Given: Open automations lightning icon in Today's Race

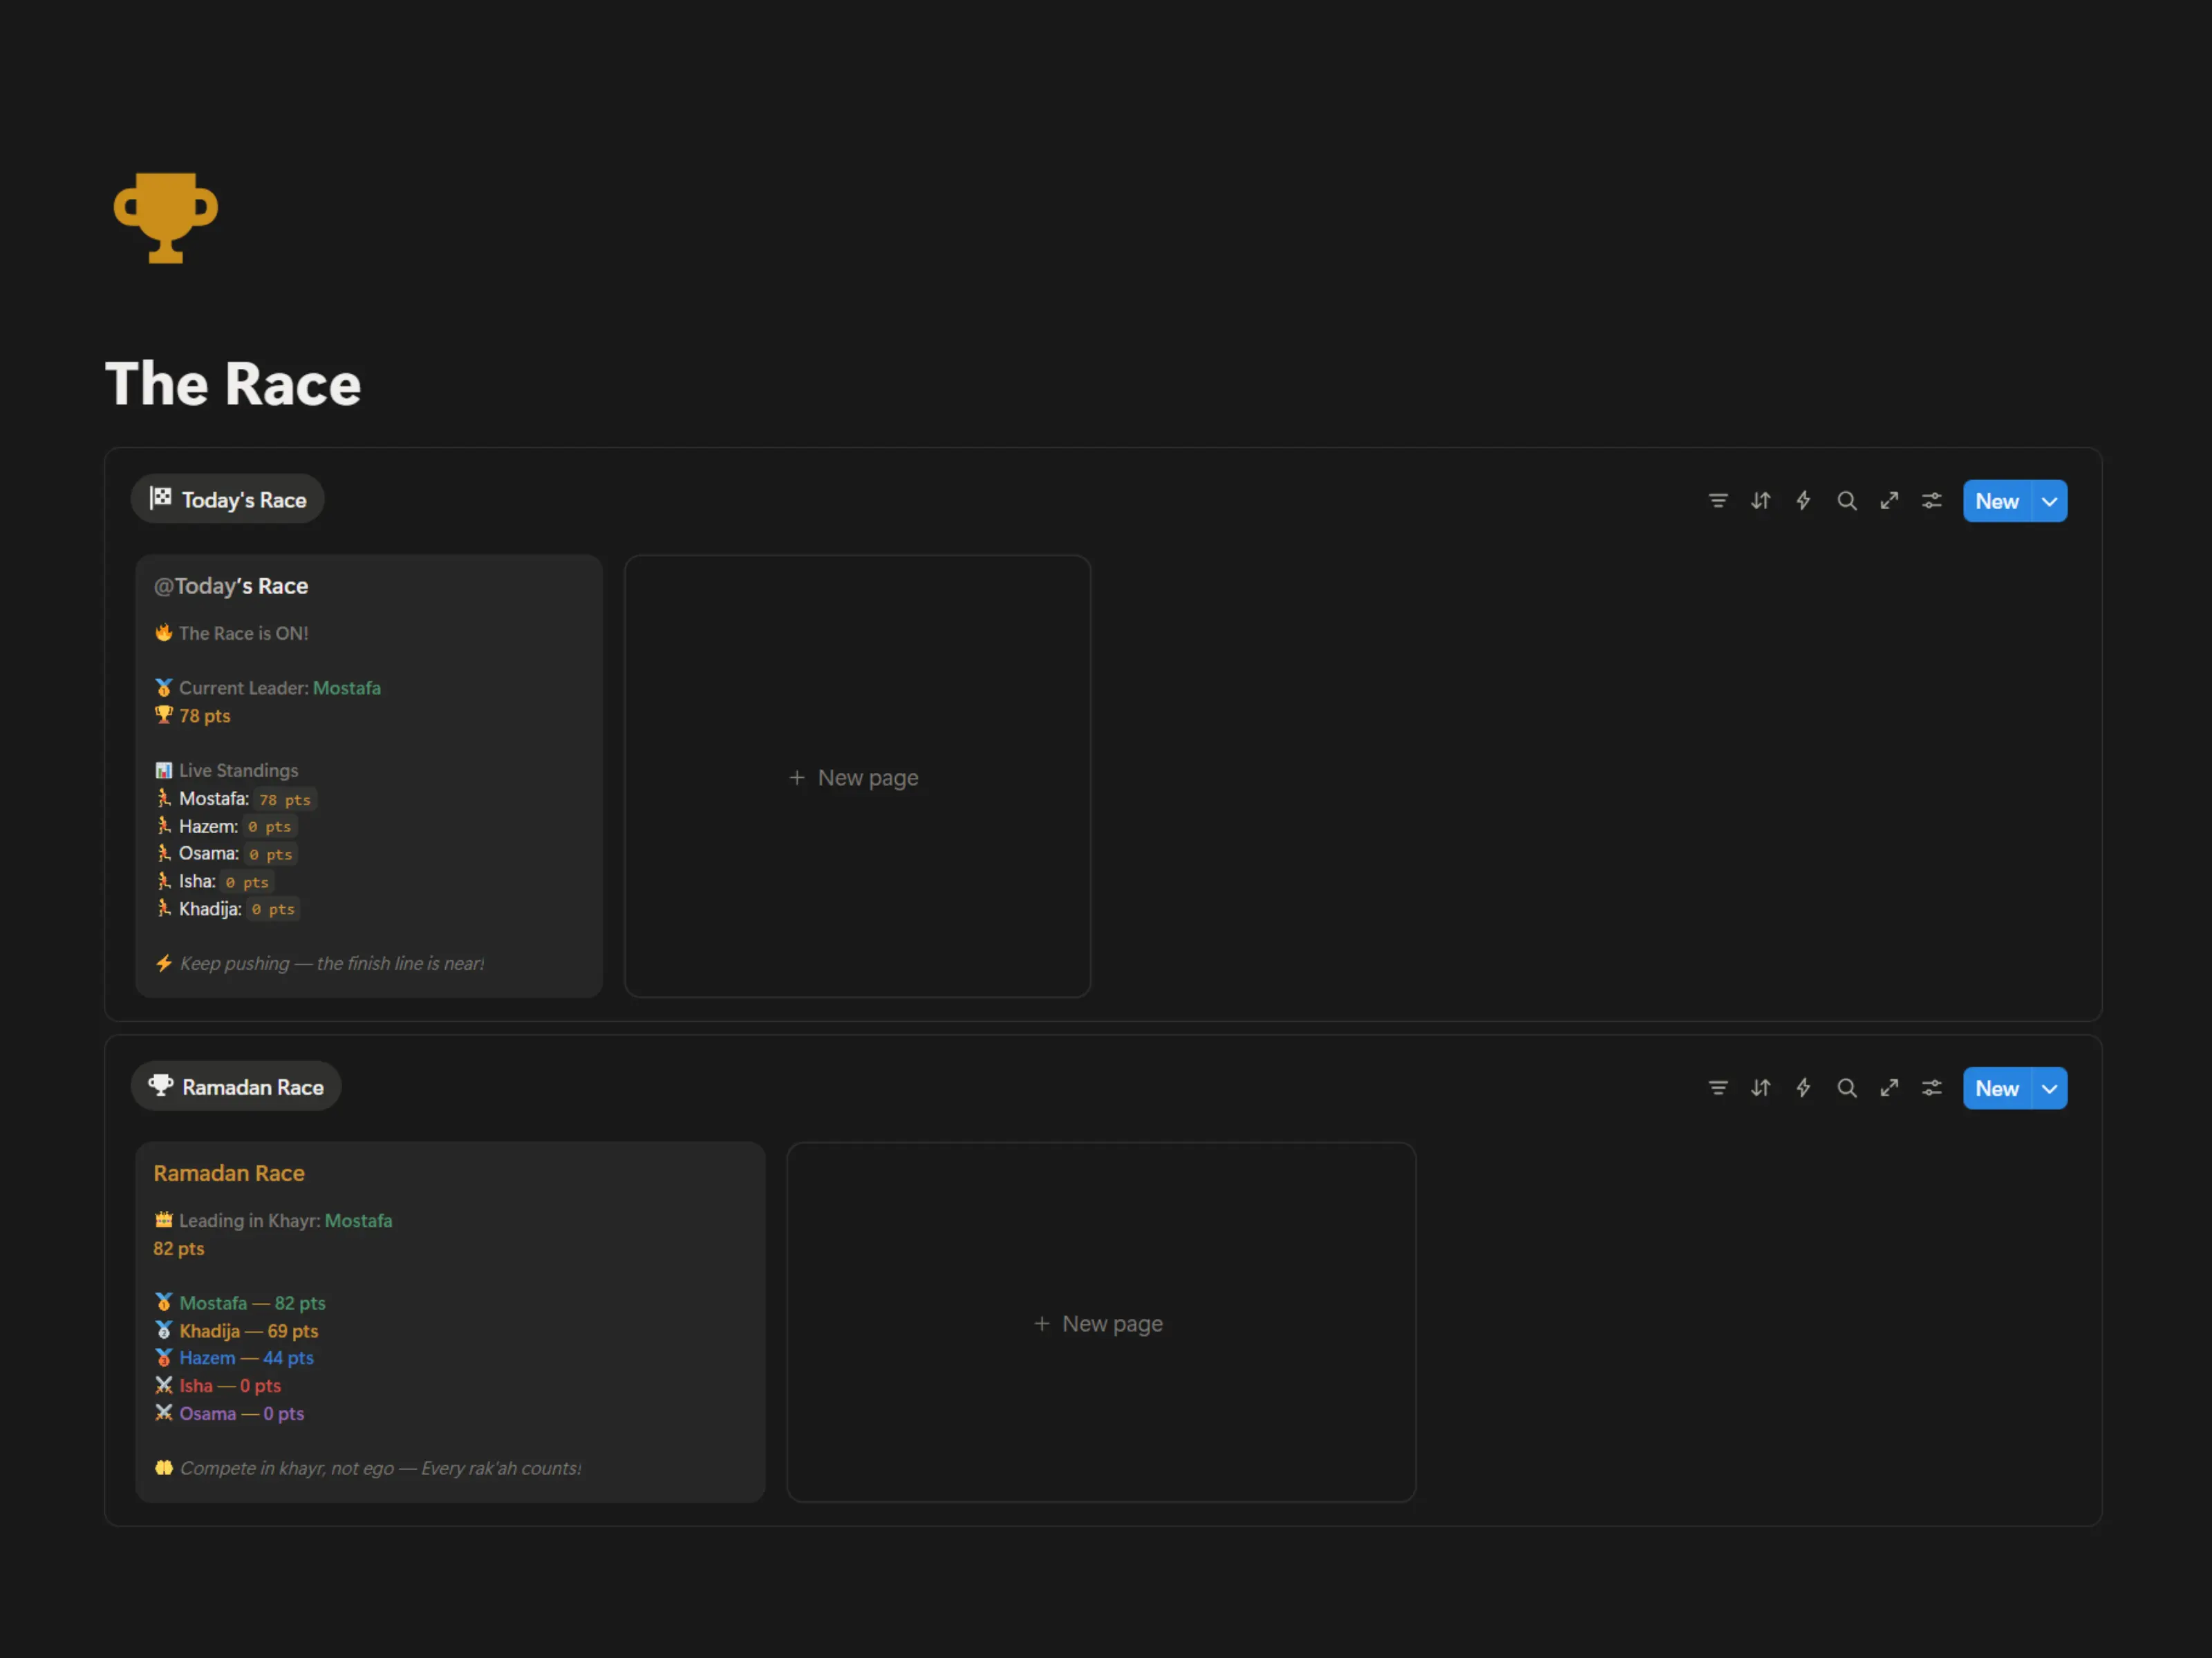Looking at the screenshot, I should 1803,501.
